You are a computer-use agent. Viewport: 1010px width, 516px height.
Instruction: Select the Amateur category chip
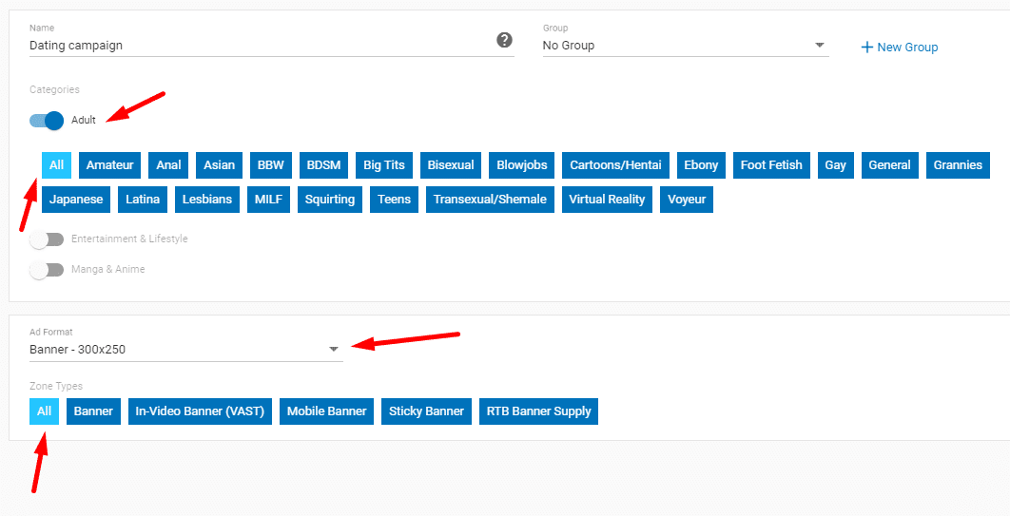(110, 165)
